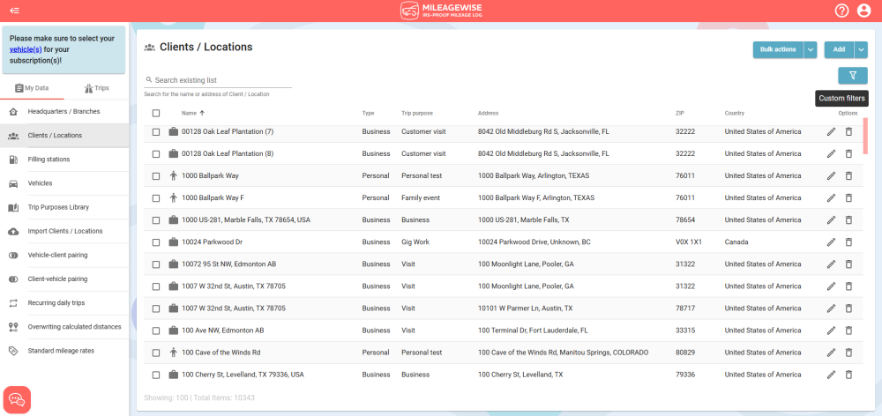
Task: Tick checkbox for 10072 95 St NW, Edmonton AB
Action: 156,264
